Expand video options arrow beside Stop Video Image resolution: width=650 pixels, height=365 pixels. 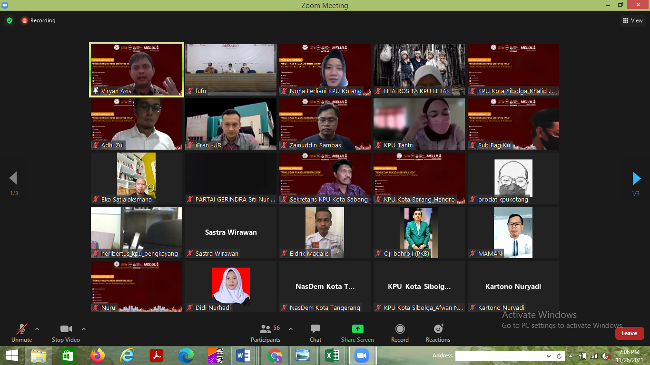pos(84,329)
